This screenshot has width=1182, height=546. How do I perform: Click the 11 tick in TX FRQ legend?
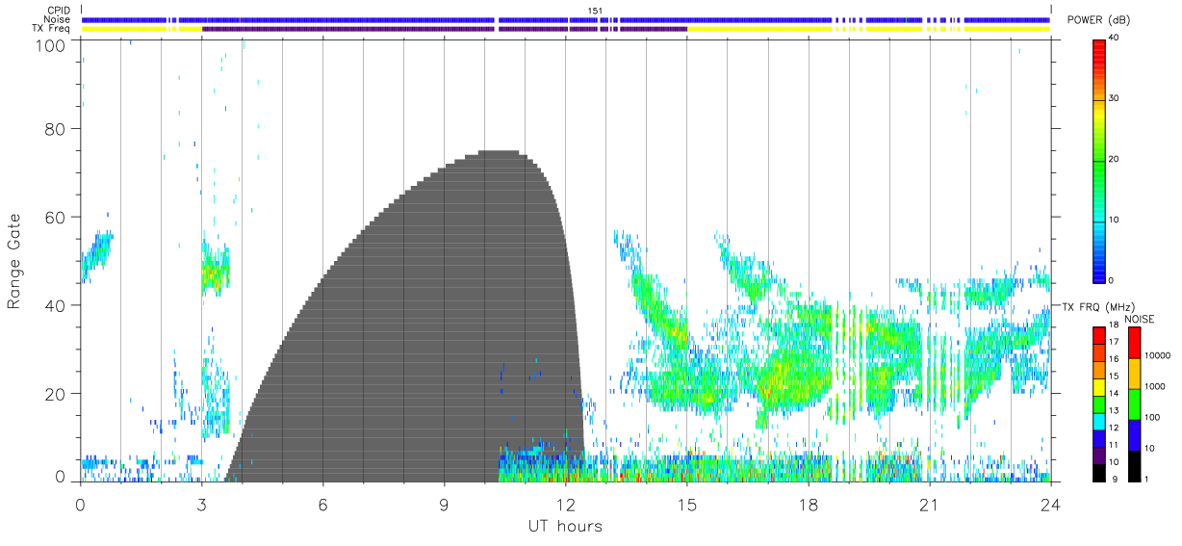pyautogui.click(x=1113, y=445)
